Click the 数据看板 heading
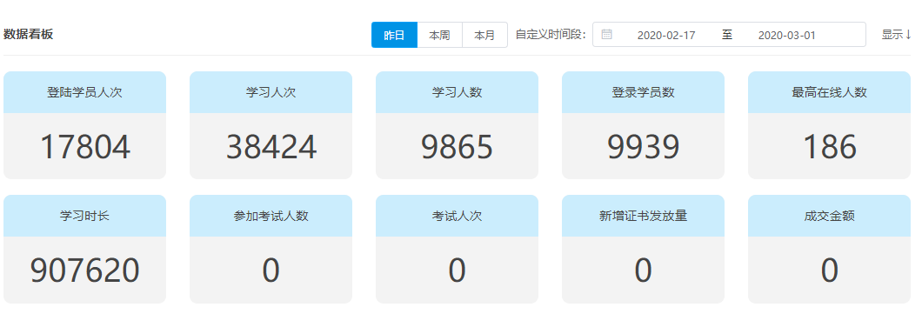 pyautogui.click(x=28, y=34)
